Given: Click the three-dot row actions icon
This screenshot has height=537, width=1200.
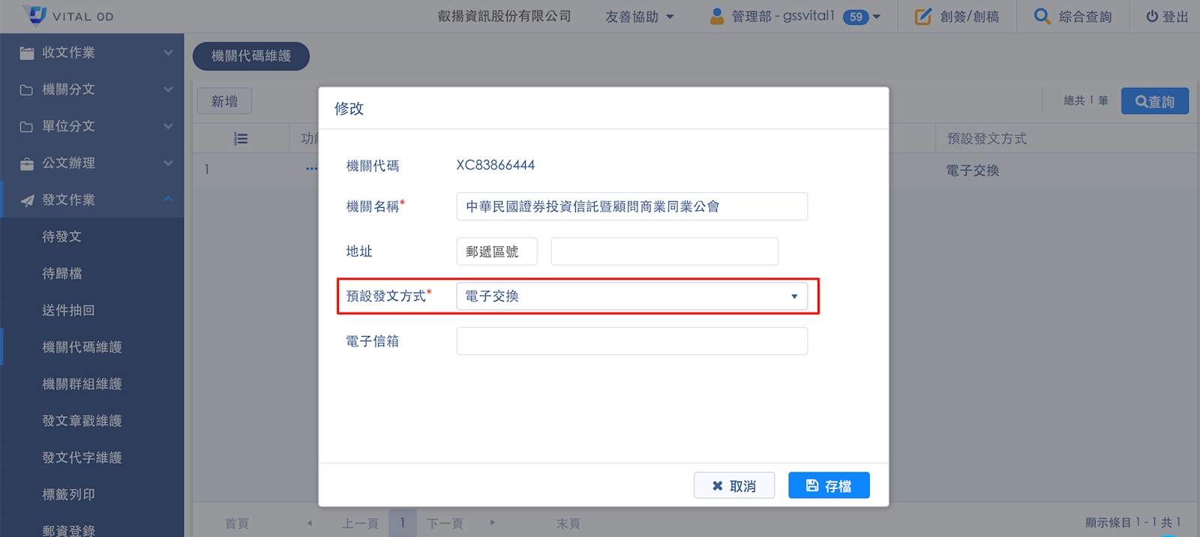Looking at the screenshot, I should pyautogui.click(x=311, y=169).
